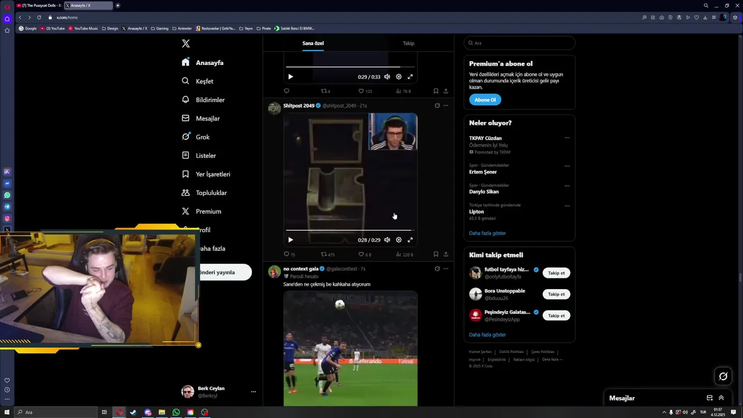Open Steam from the Windows taskbar

click(x=133, y=412)
